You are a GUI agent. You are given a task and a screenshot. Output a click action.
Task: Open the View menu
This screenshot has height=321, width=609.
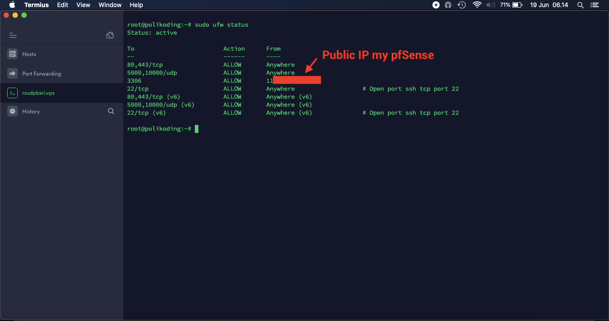pyautogui.click(x=83, y=5)
